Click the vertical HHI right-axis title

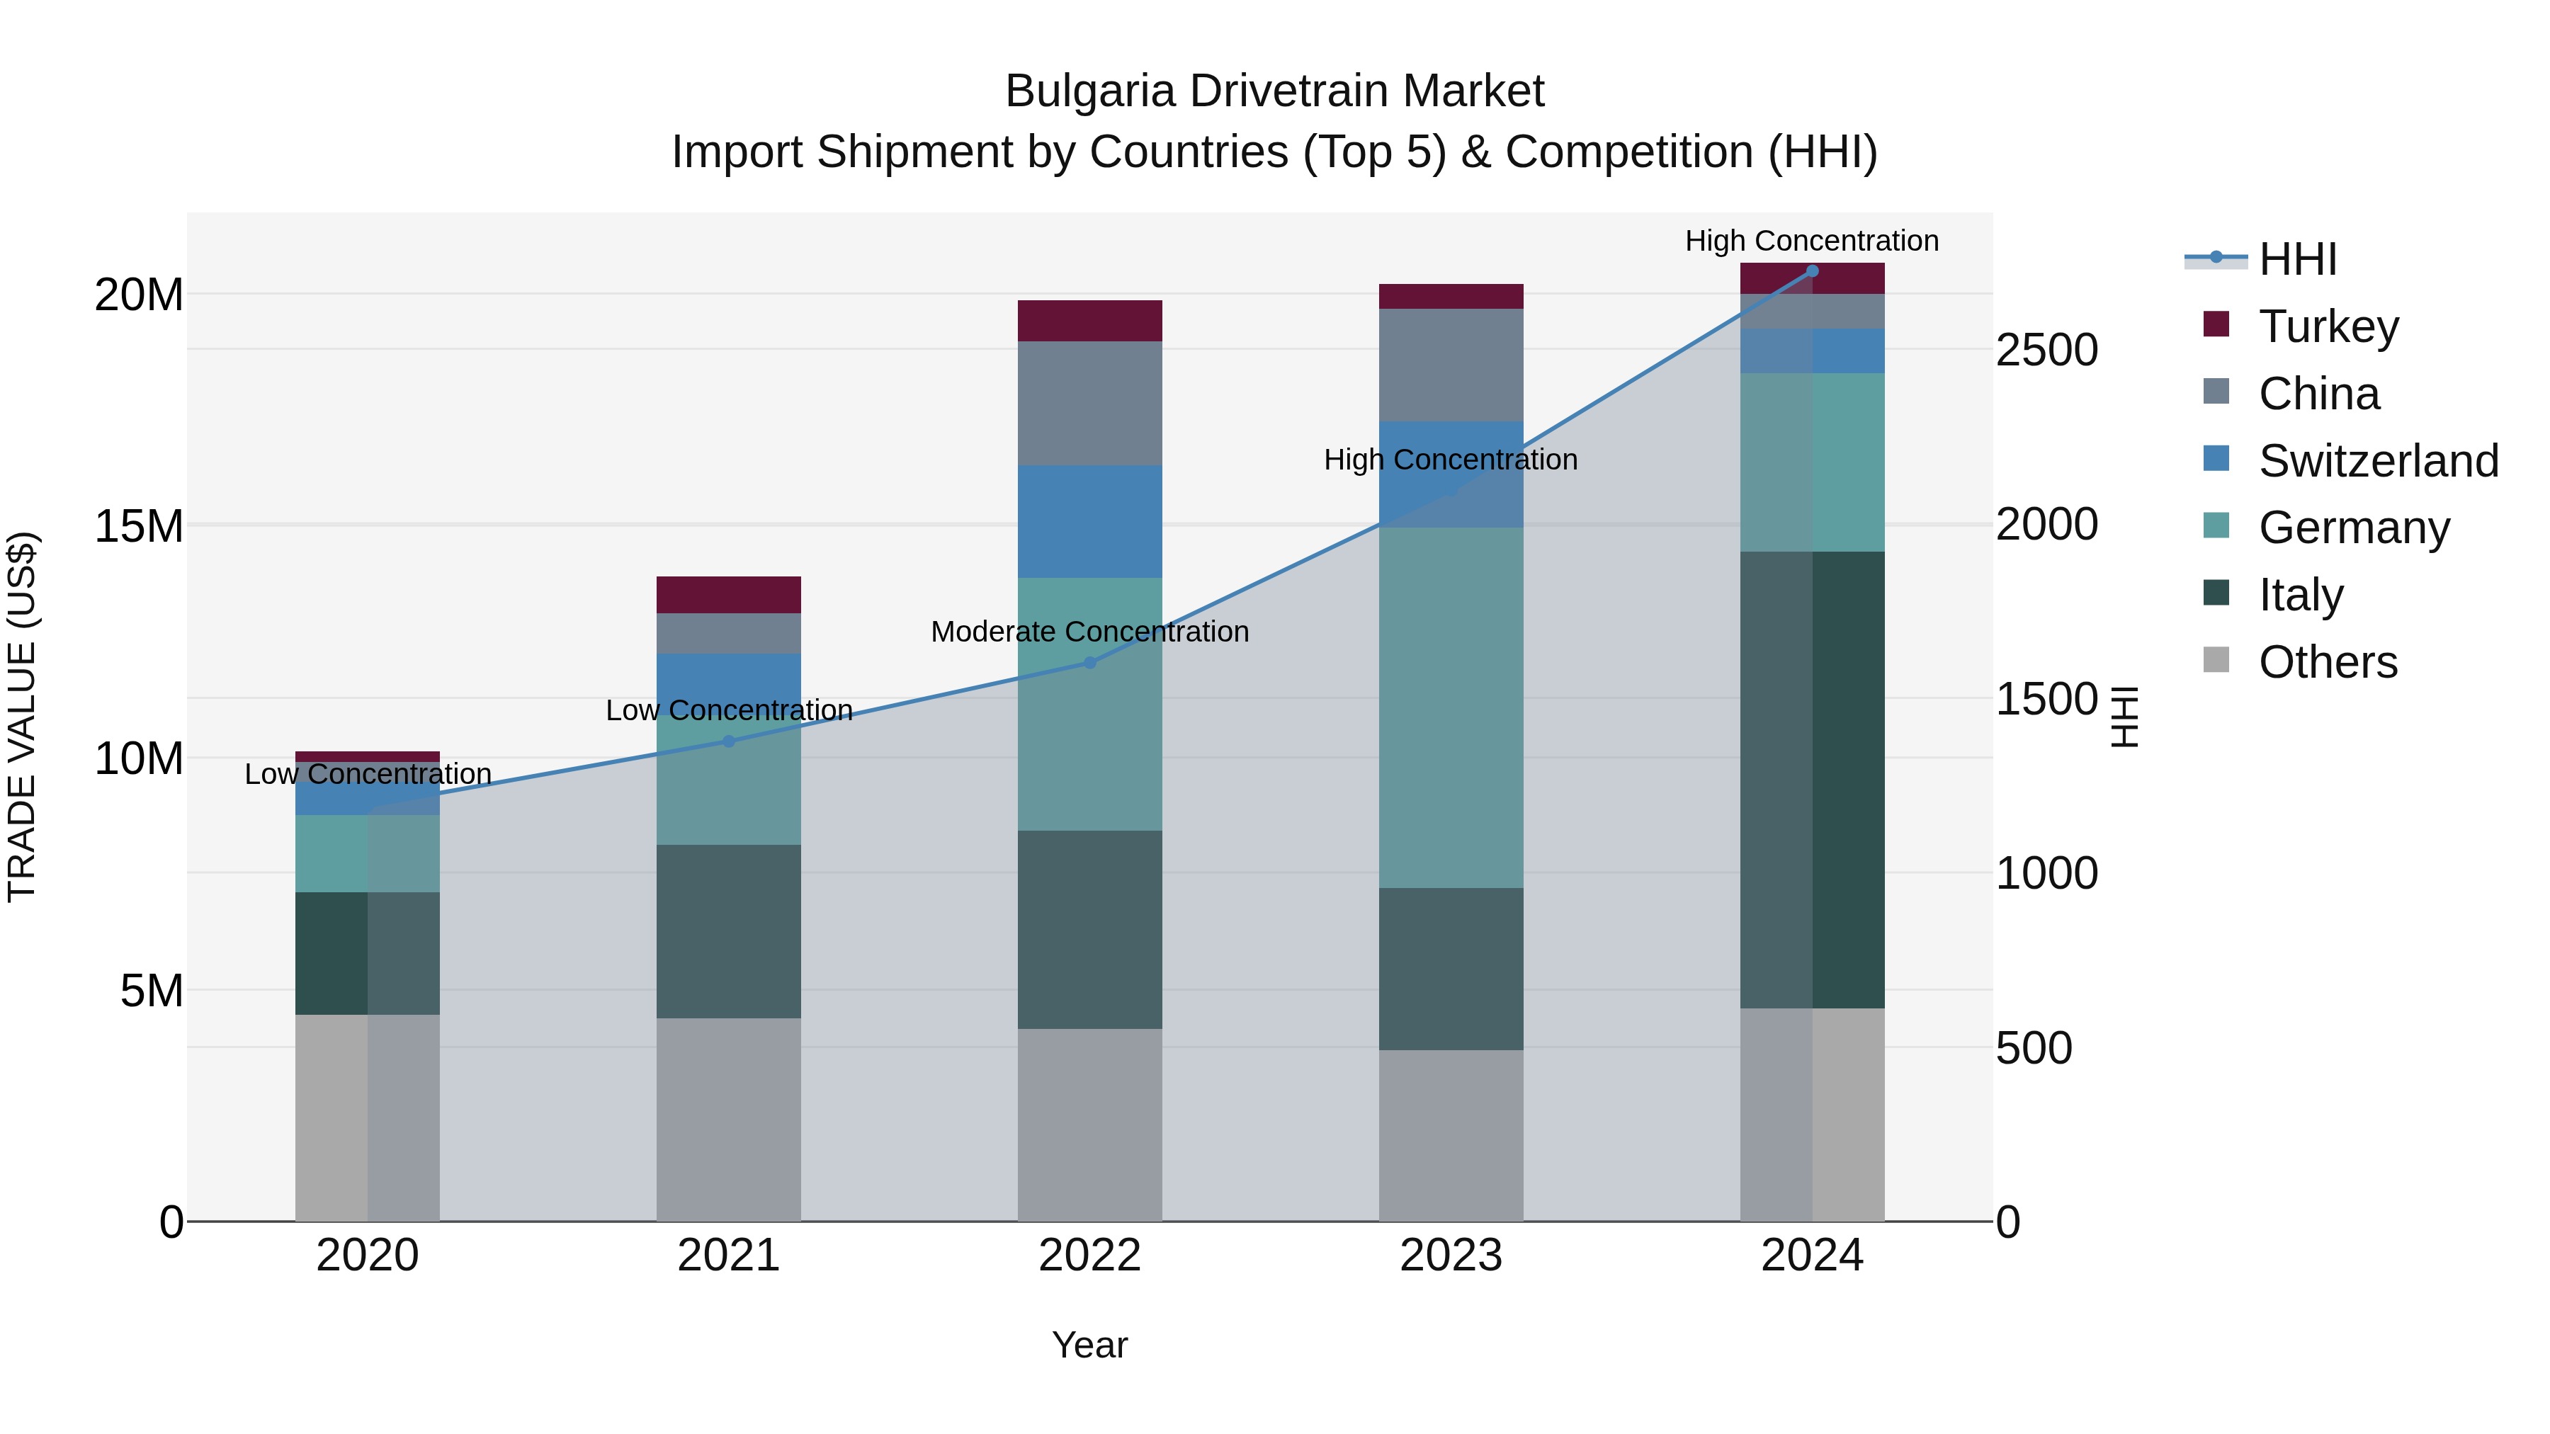click(2124, 717)
